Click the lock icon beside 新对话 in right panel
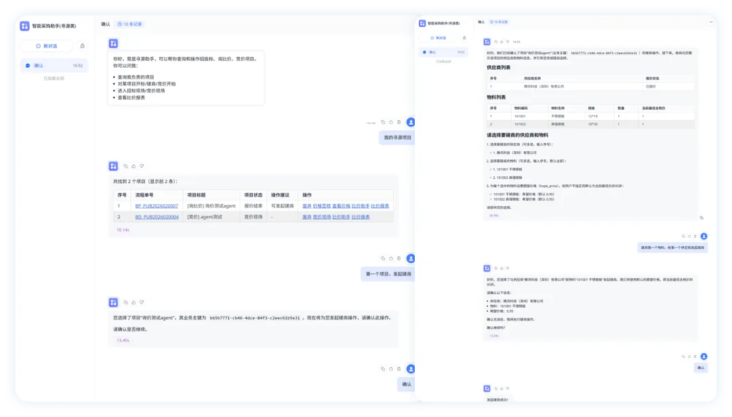The image size is (732, 417). pyautogui.click(x=464, y=38)
